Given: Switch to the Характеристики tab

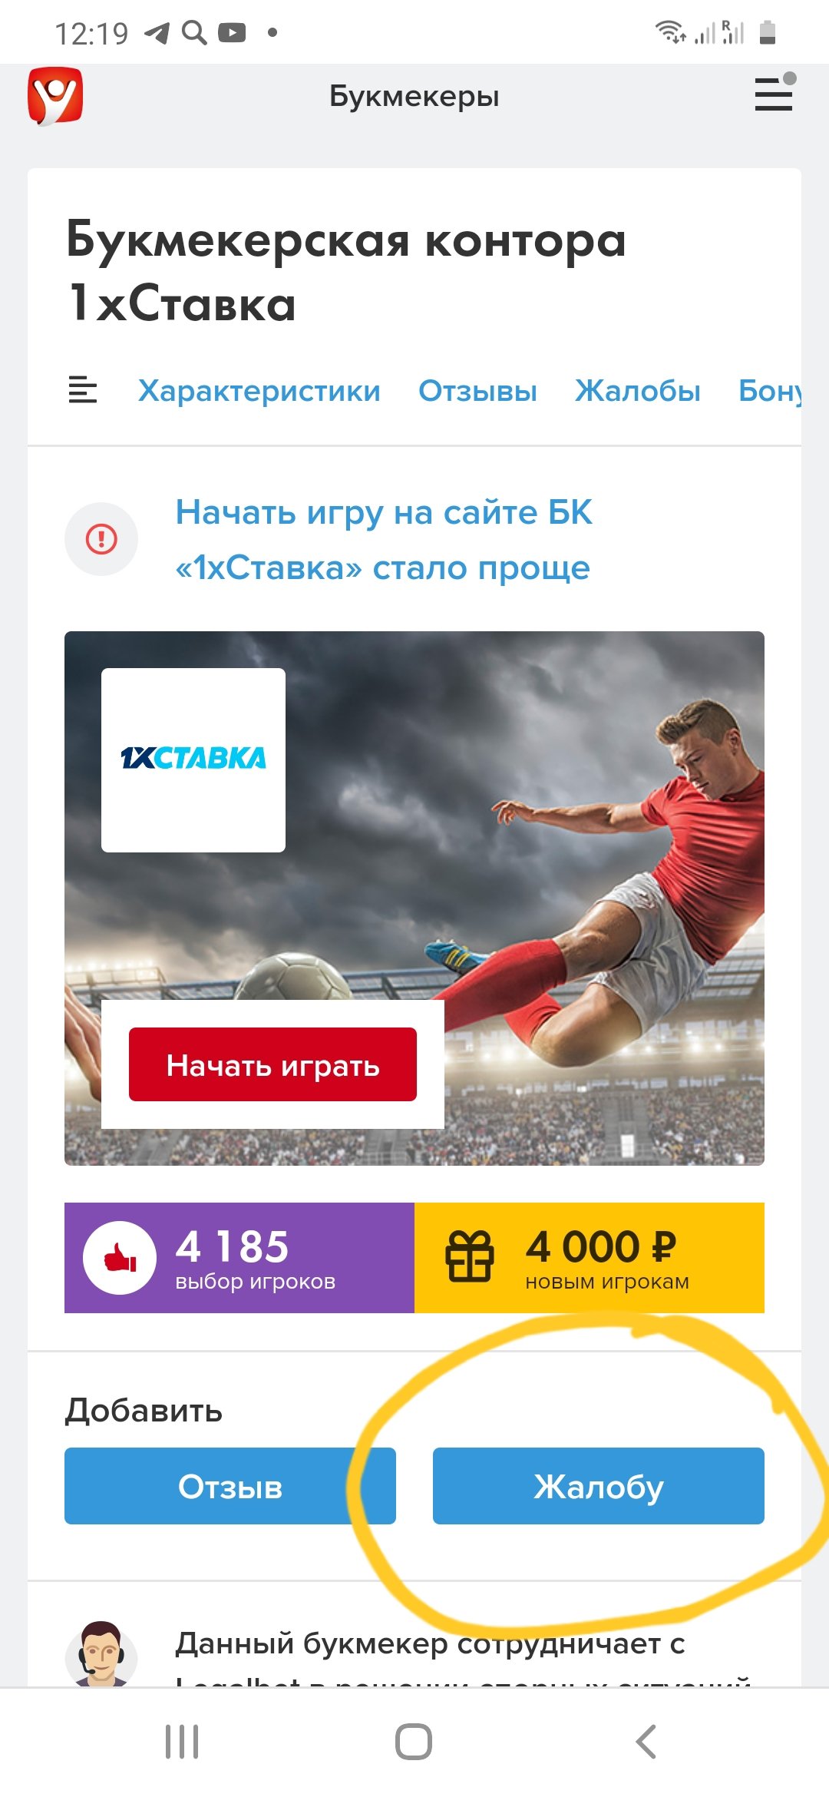Looking at the screenshot, I should (259, 391).
